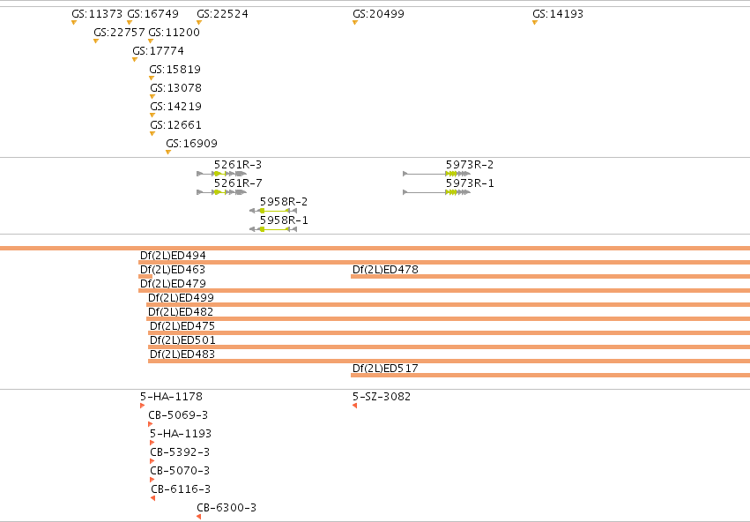This screenshot has width=750, height=522.
Task: Select the Df(2L)ED478 label text
Action: (385, 269)
